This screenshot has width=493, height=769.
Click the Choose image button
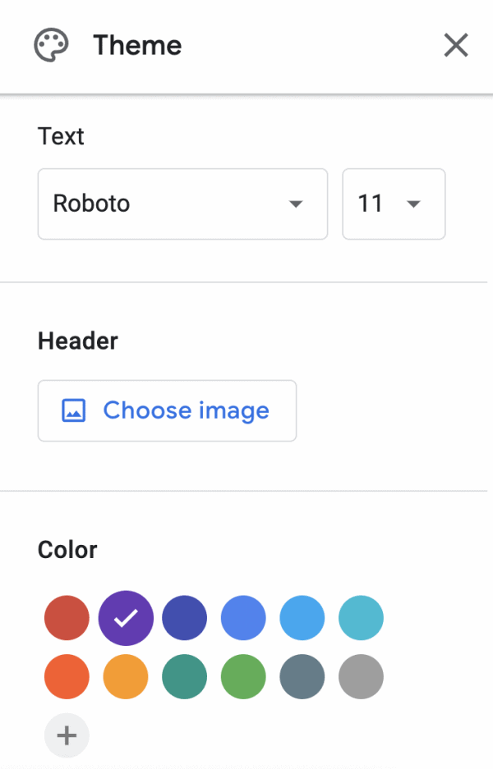[167, 410]
